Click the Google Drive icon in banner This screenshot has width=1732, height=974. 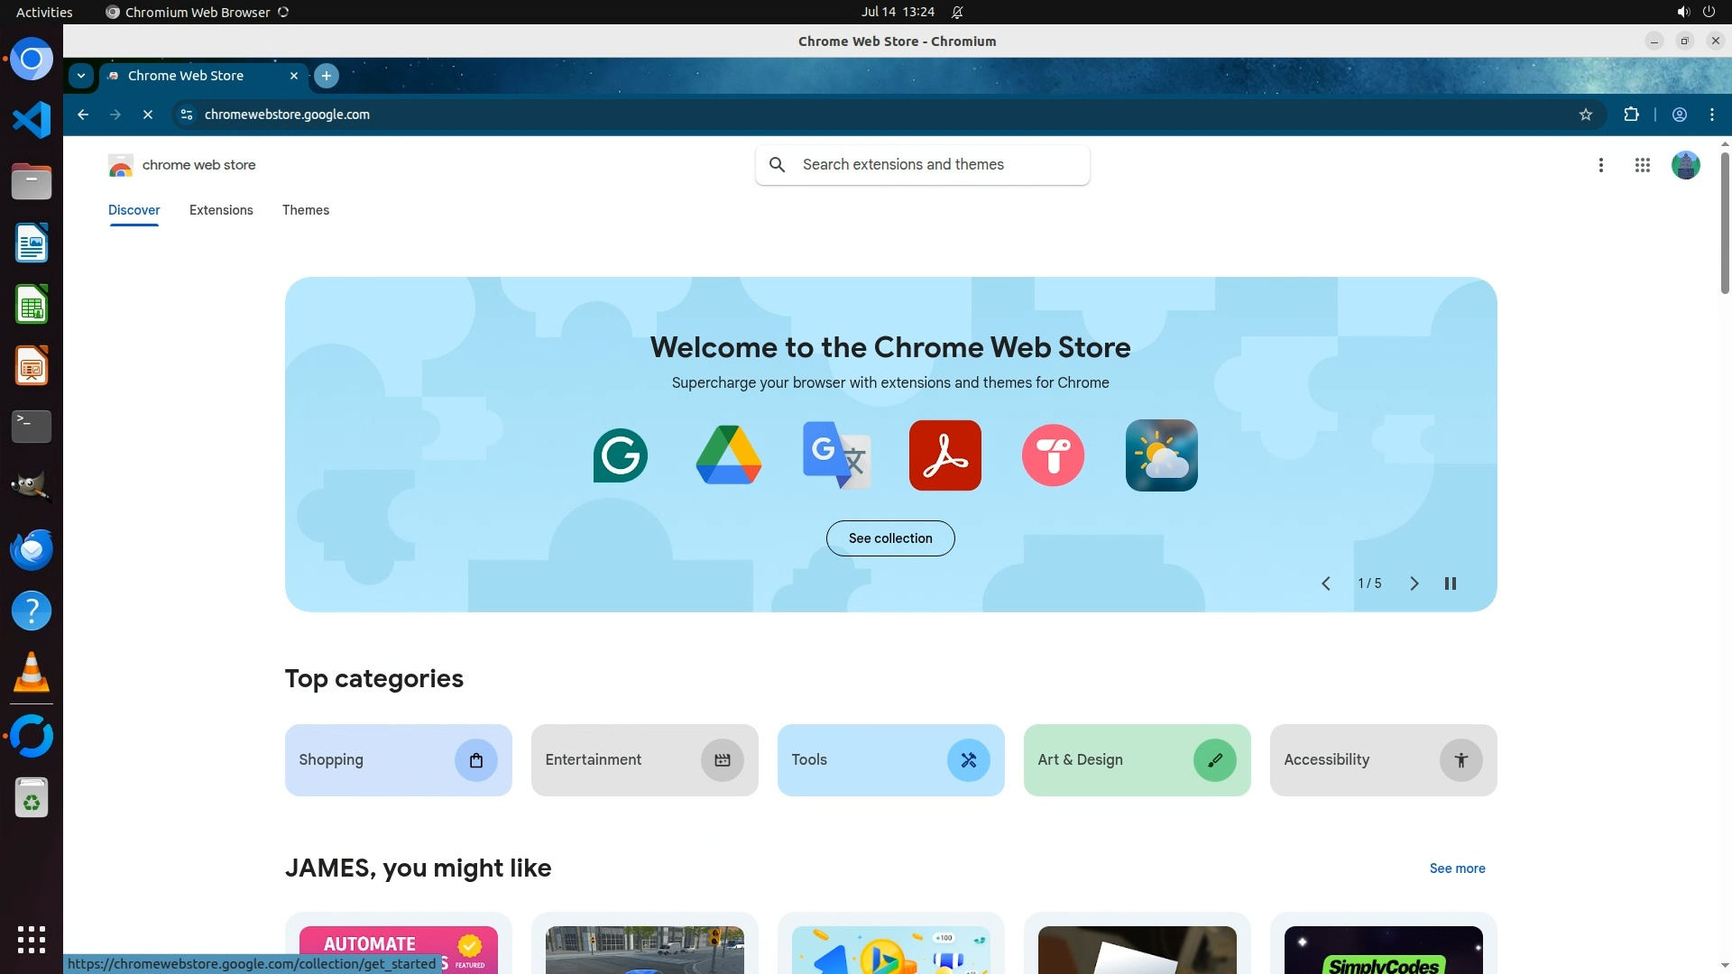tap(729, 455)
